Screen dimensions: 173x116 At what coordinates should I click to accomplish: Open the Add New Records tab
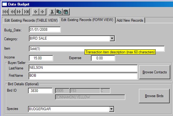coord(130,20)
